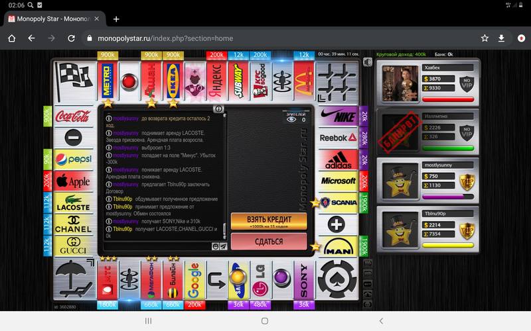Click the chat message input field
The height and width of the screenshot is (331, 531).
pyautogui.click(x=158, y=246)
